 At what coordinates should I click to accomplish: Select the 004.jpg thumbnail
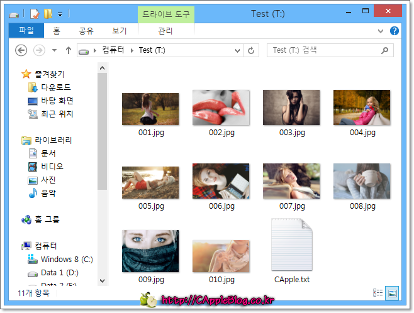point(362,107)
